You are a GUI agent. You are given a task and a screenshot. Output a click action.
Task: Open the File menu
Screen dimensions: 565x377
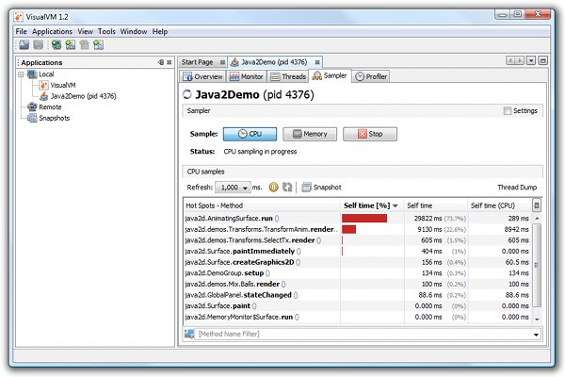point(22,32)
